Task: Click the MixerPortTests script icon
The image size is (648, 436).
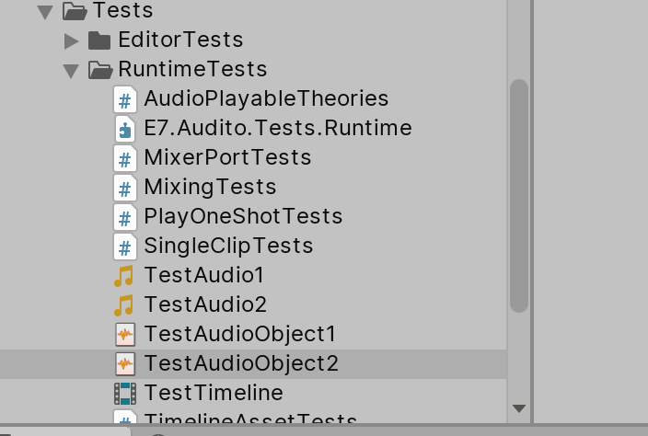Action: coord(124,158)
